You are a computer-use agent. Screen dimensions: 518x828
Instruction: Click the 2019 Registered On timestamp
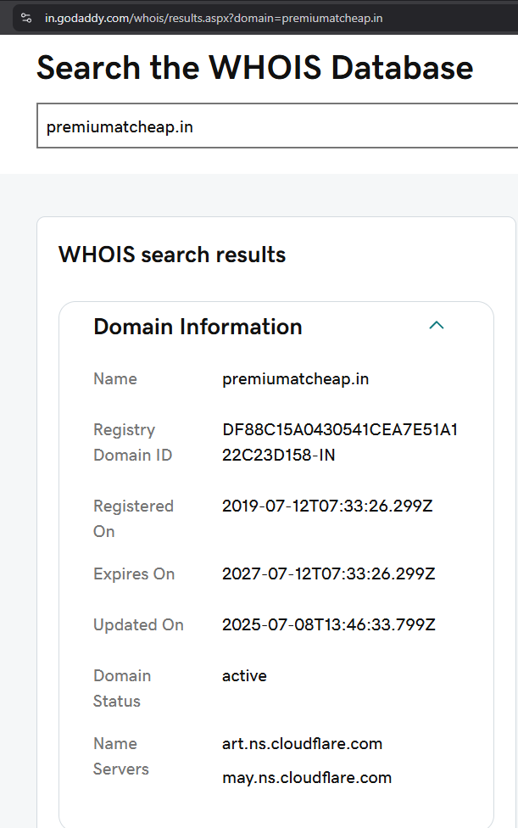[x=328, y=506]
